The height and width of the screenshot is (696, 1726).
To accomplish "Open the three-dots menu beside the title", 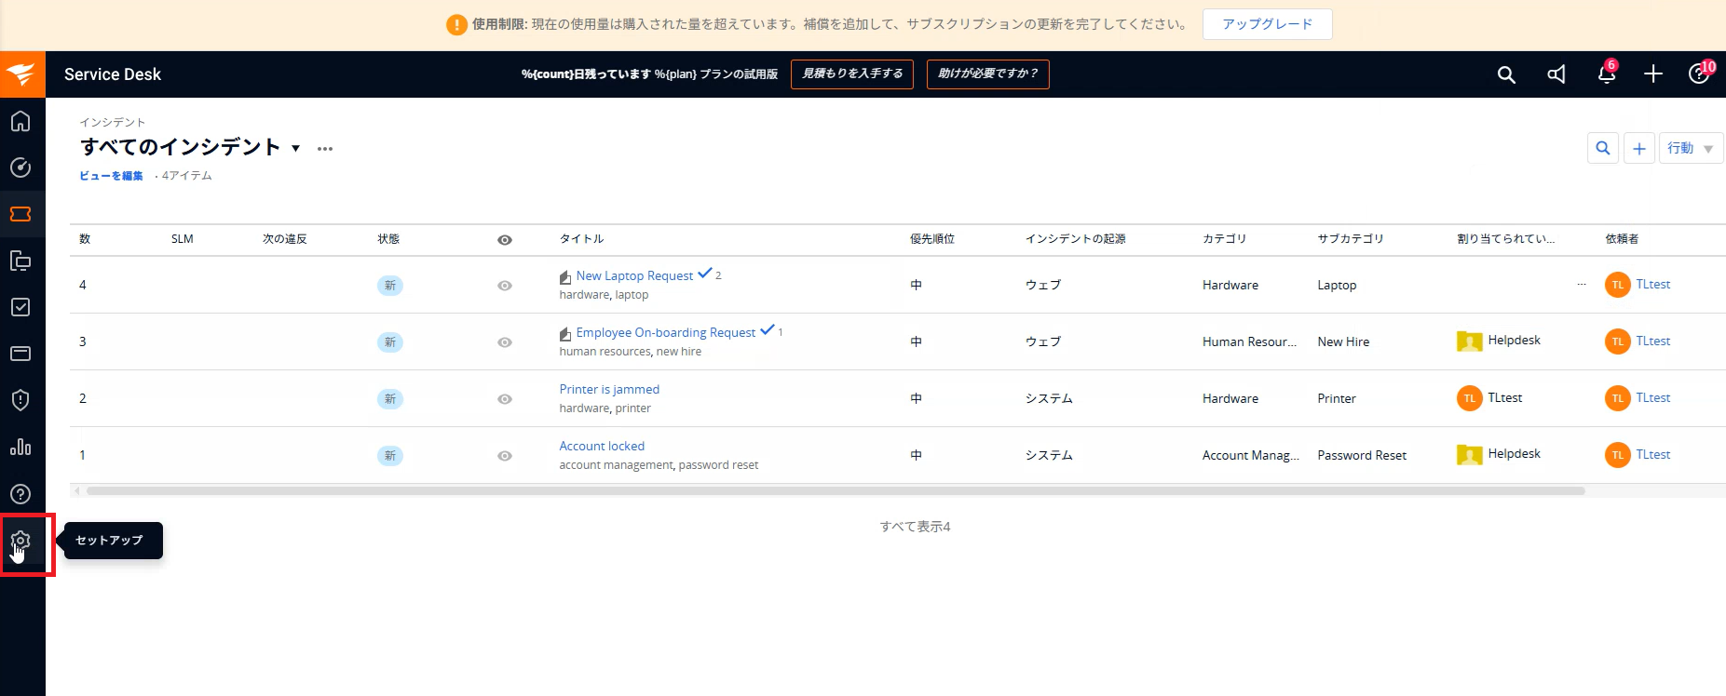I will click(x=324, y=149).
